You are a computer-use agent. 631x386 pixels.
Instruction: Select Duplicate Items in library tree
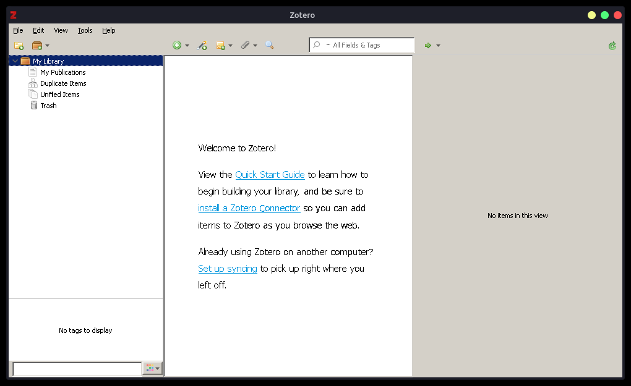pyautogui.click(x=63, y=83)
